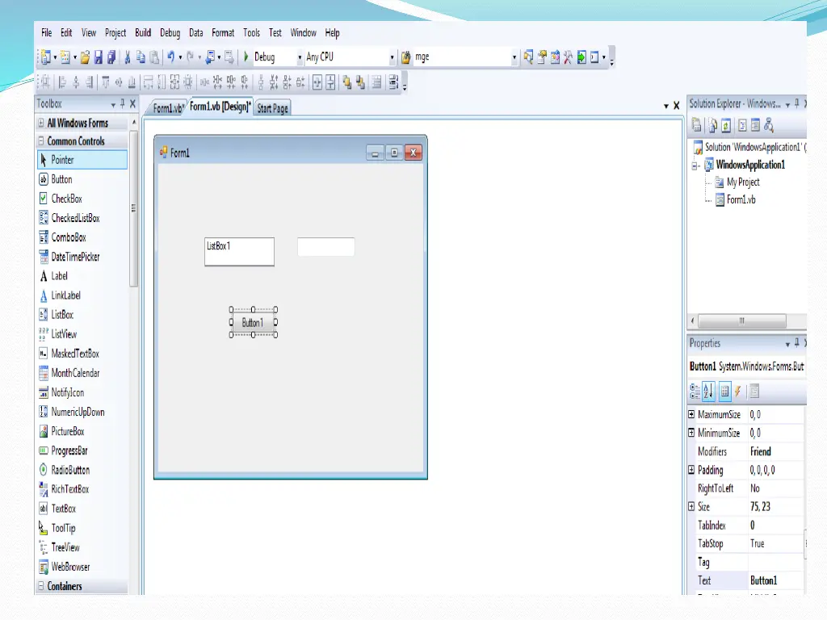Select Form1.vb in Solution Explorer
Screen dimensions: 827x620
click(x=741, y=200)
